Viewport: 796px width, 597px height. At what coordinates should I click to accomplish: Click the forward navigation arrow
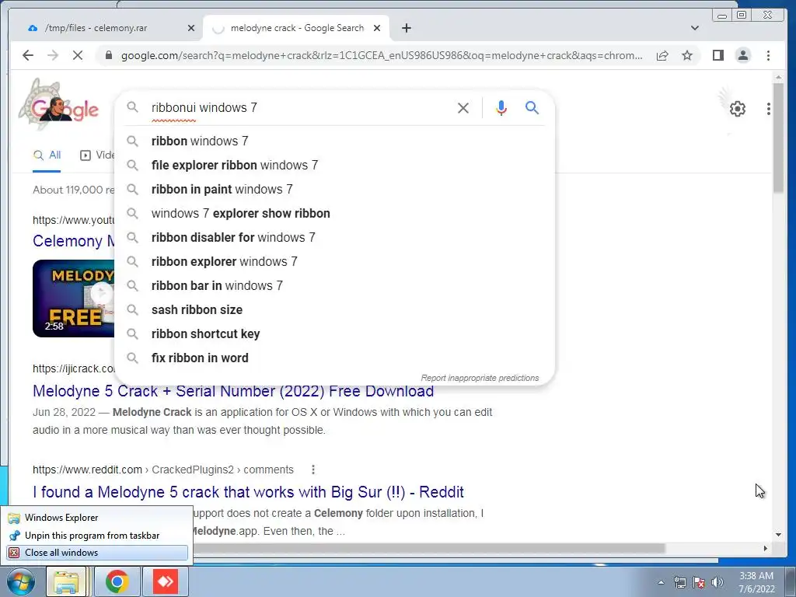tap(53, 55)
